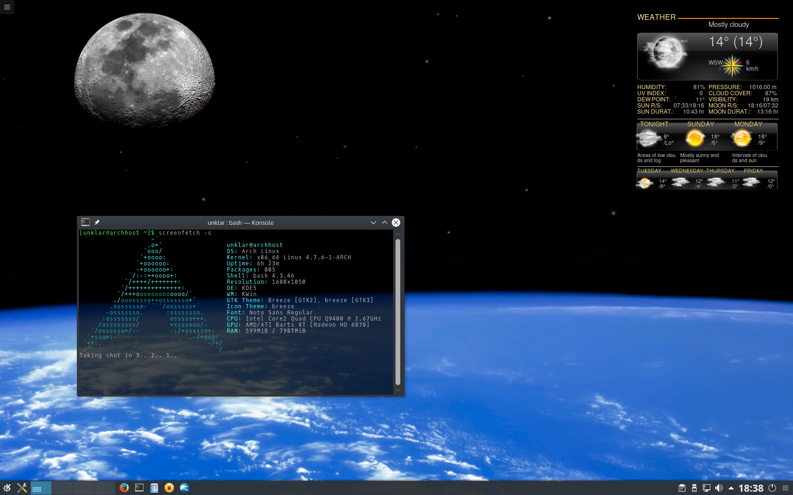Open the volume control tray icon
The height and width of the screenshot is (495, 793).
pyautogui.click(x=719, y=488)
